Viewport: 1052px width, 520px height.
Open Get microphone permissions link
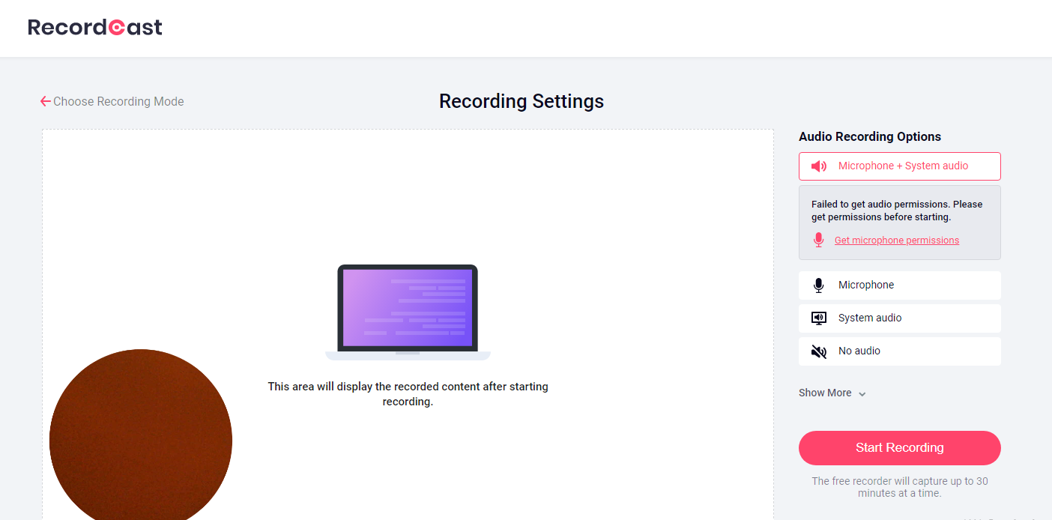(897, 241)
